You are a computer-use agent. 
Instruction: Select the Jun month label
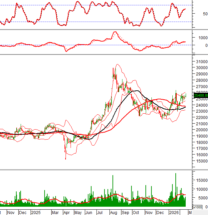[x=89, y=212]
